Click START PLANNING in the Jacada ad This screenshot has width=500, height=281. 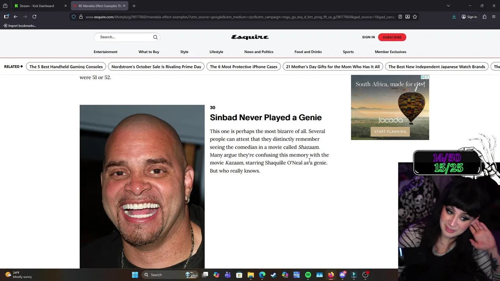(390, 132)
